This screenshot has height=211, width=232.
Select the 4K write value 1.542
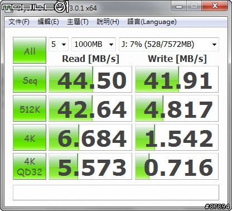click(177, 137)
